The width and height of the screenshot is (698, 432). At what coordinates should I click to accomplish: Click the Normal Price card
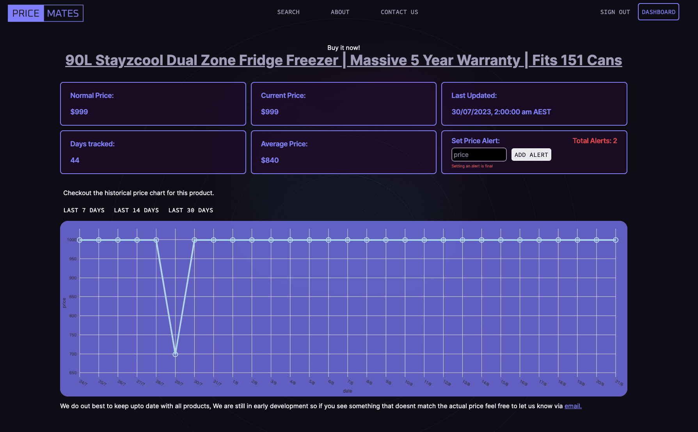pyautogui.click(x=153, y=104)
